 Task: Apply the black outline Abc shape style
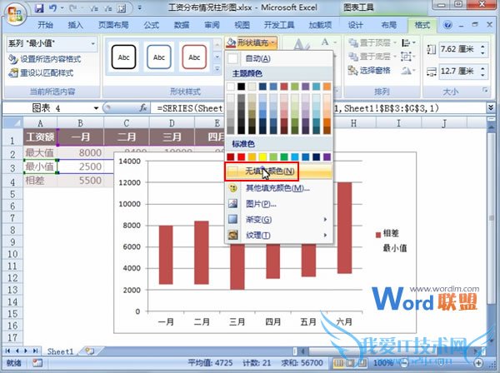pyautogui.click(x=123, y=57)
